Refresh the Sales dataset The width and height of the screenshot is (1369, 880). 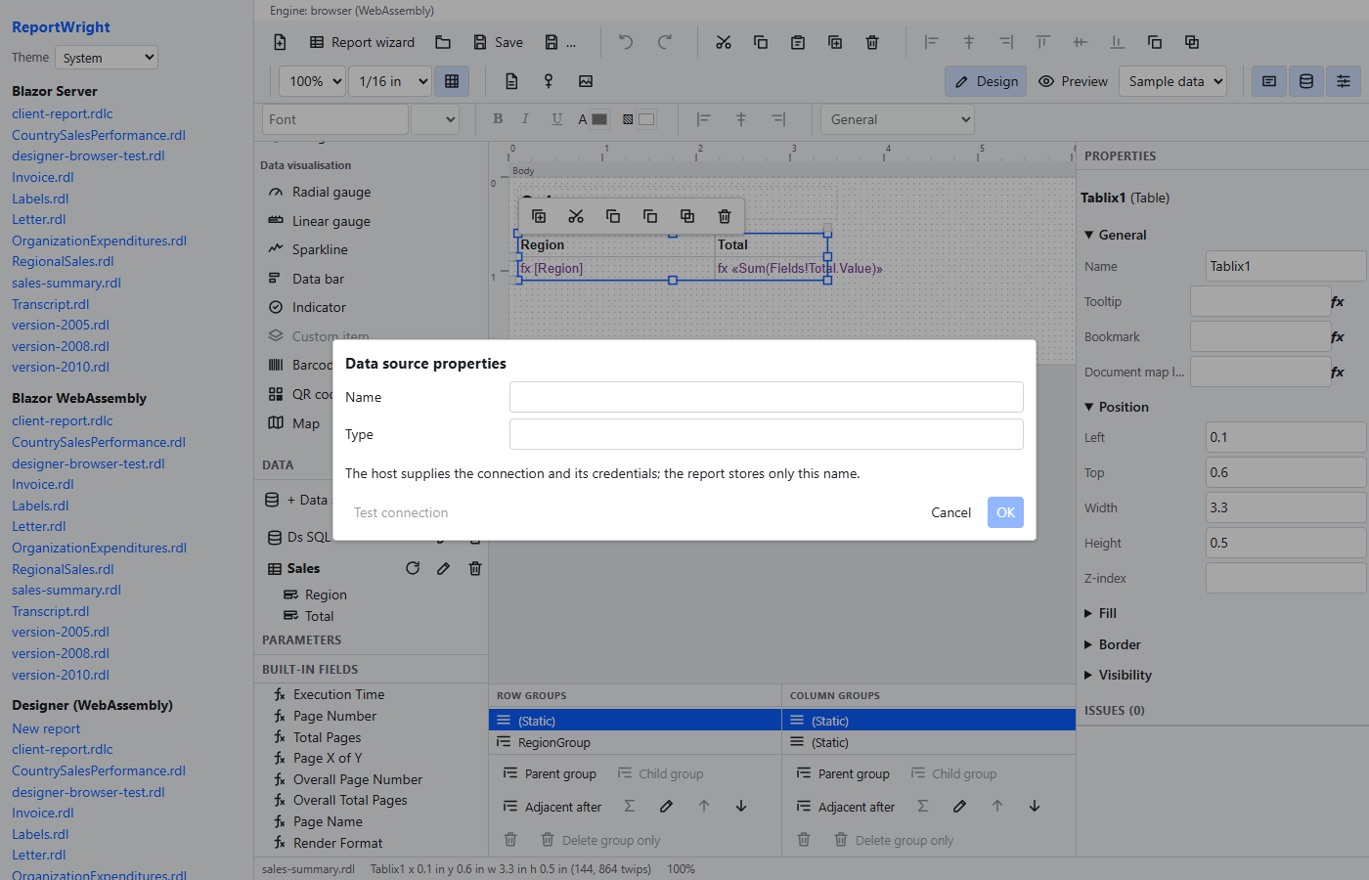click(413, 568)
